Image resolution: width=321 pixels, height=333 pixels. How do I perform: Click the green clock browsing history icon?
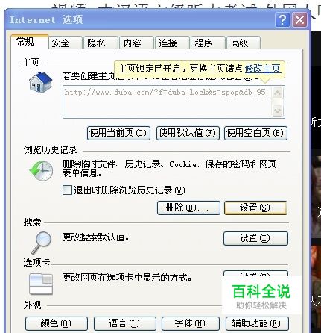click(x=41, y=170)
